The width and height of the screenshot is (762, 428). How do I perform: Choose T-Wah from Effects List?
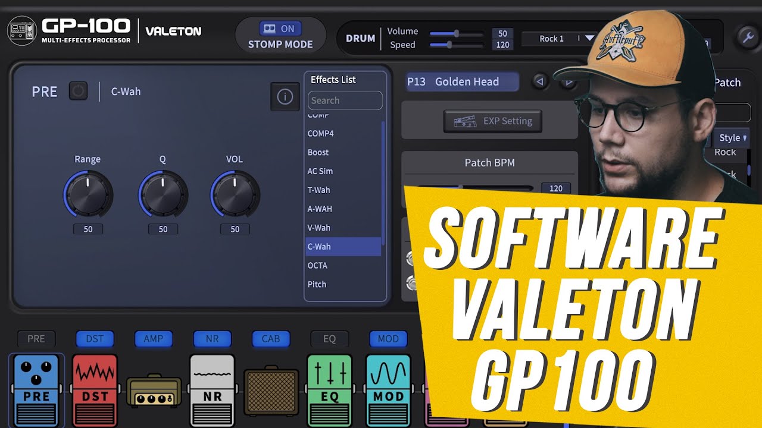(x=343, y=190)
